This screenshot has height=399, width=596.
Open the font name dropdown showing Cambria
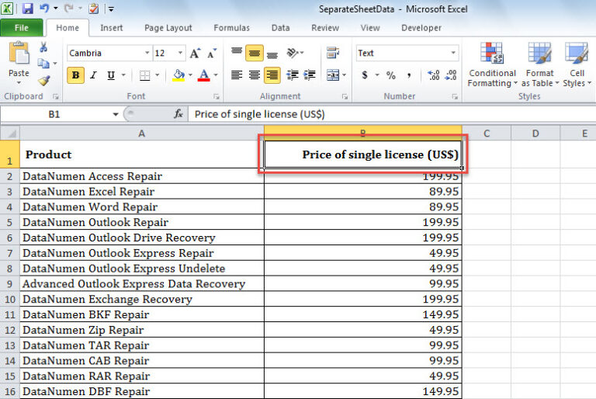click(x=147, y=54)
